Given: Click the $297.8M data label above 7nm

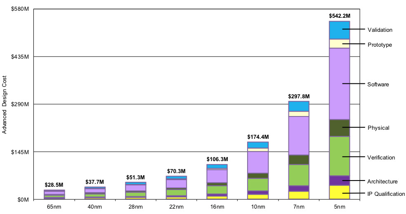Looking at the screenshot, I should point(299,97).
